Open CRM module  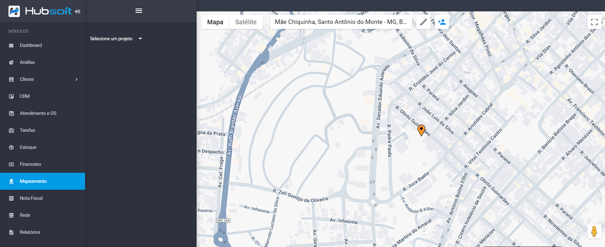43,96
